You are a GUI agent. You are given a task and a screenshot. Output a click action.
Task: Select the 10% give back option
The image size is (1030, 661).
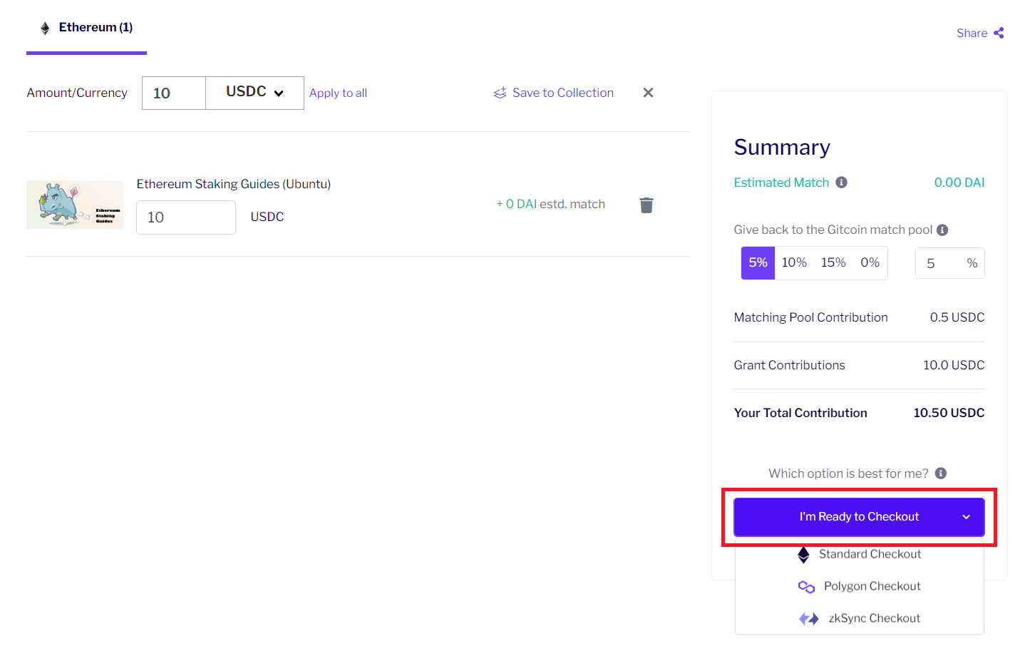[x=794, y=262]
